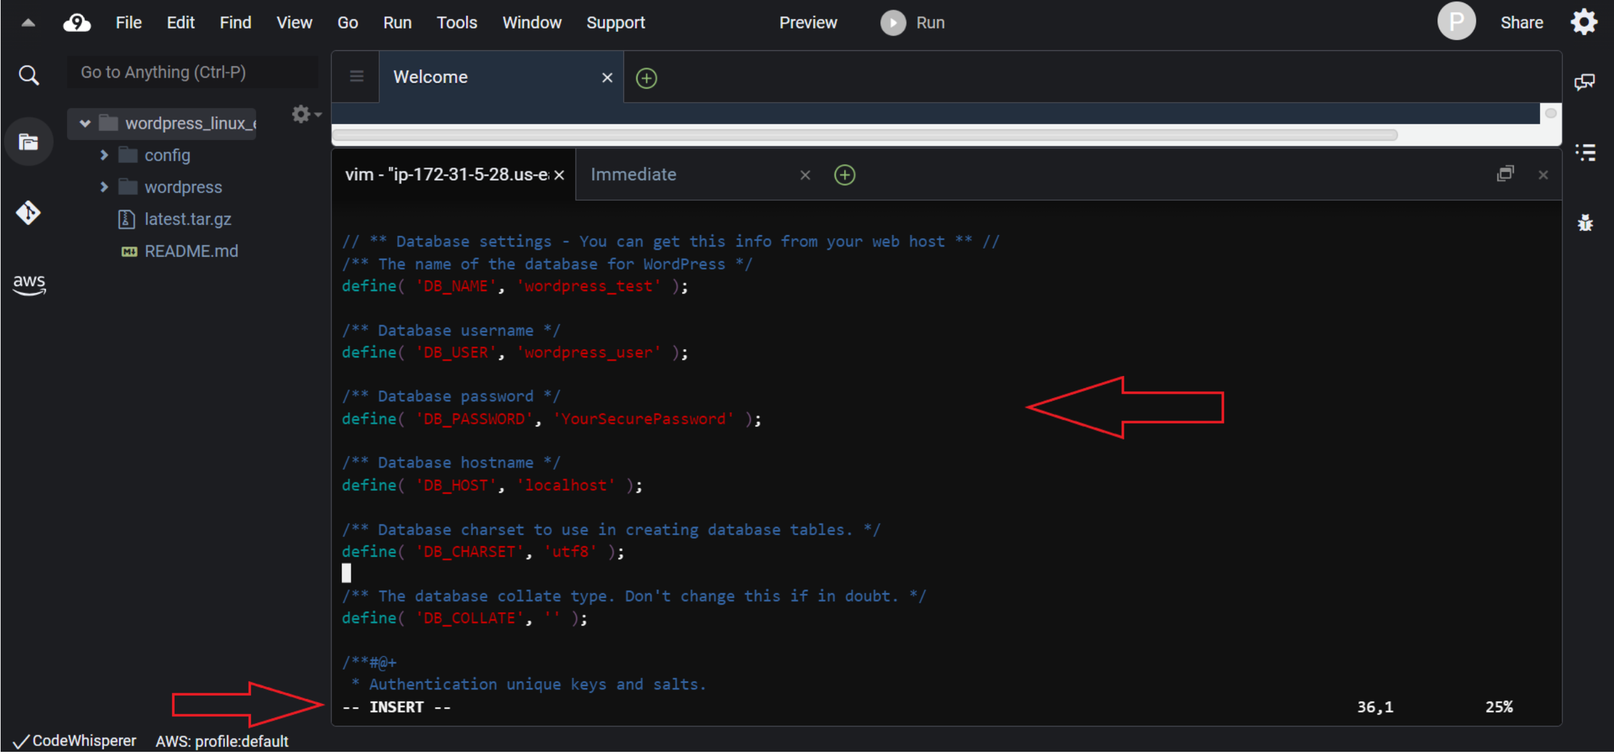Open the File menu
Viewport: 1614px width, 755px height.
(x=128, y=23)
